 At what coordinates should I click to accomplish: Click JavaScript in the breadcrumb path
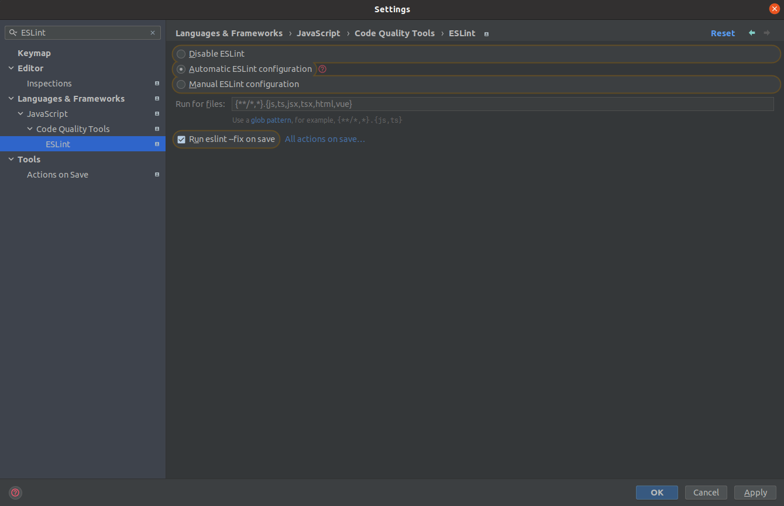(x=318, y=33)
